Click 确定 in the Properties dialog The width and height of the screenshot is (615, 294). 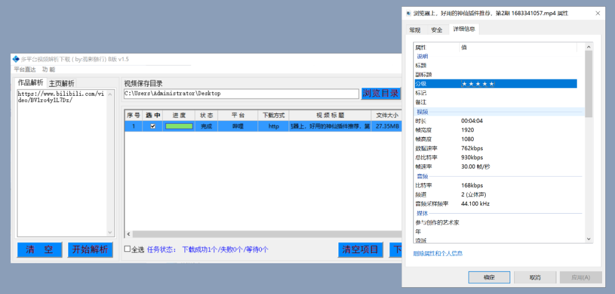489,277
